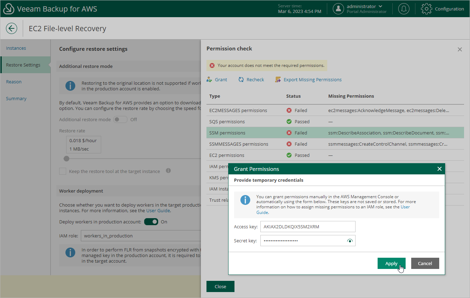Click the back arrow button

11,28
